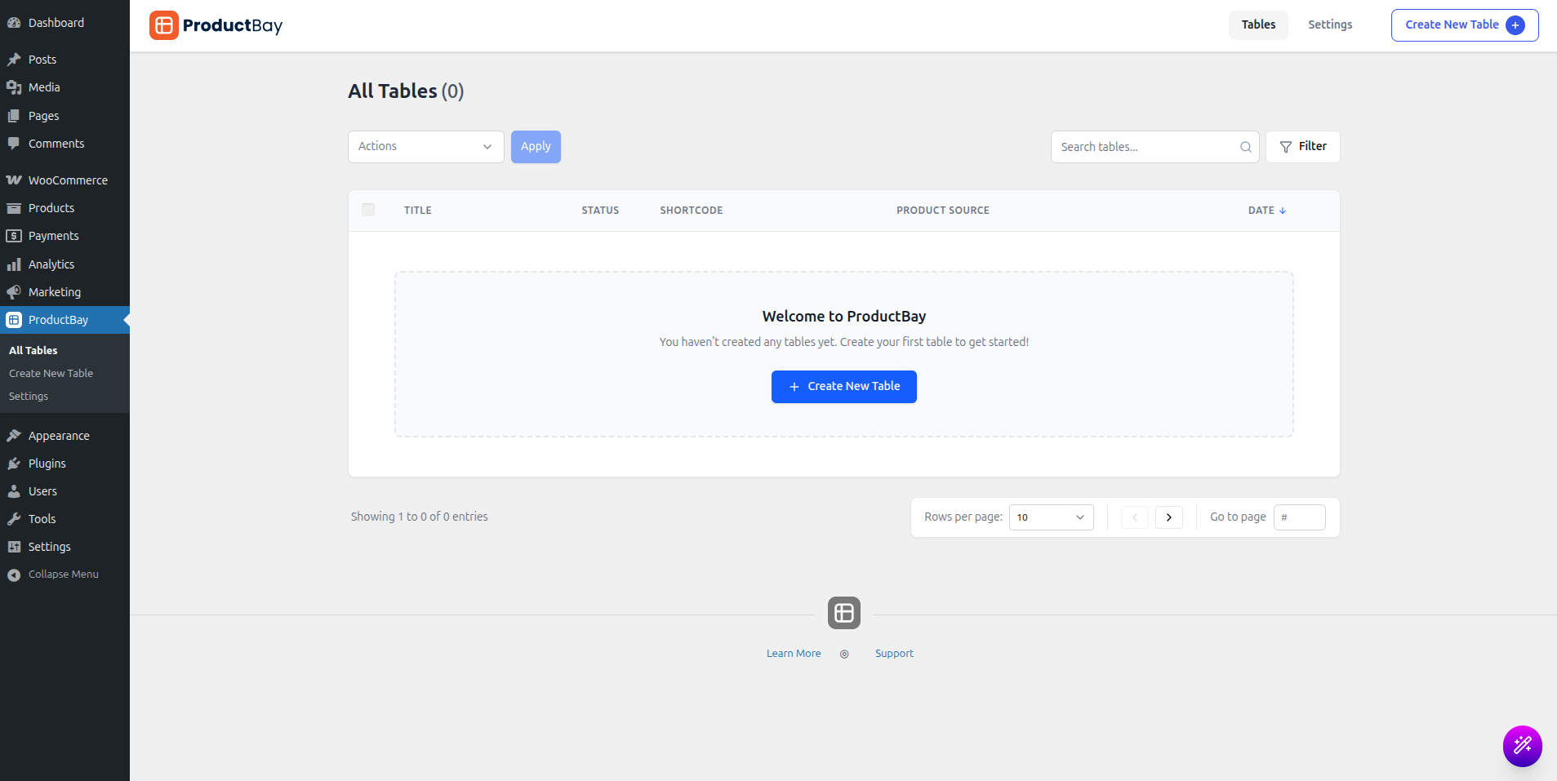Select the Analytics icon in the admin sidebar
Image resolution: width=1557 pixels, height=781 pixels.
15,264
